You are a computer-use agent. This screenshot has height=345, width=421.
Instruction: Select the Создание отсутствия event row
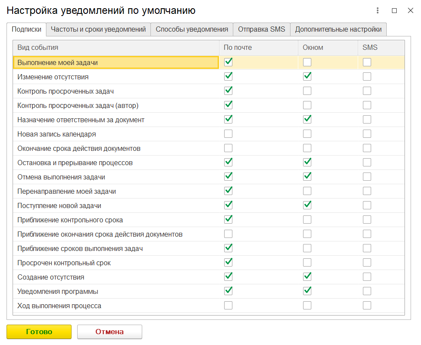click(51, 277)
